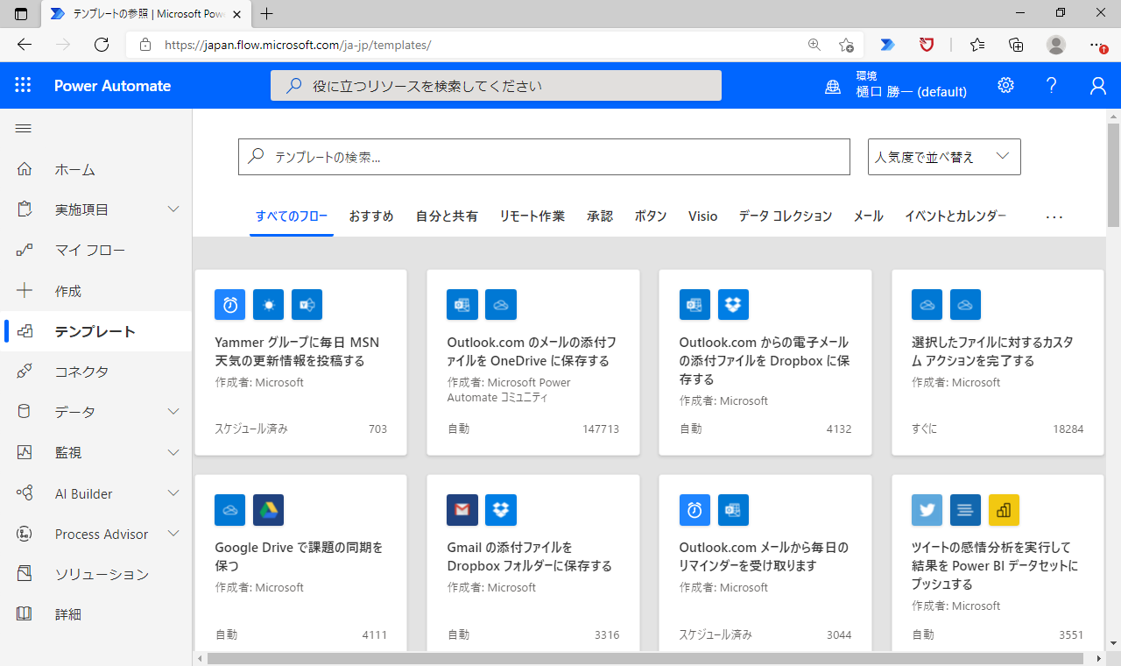
Task: Click the Dropbox icon on Gmail card
Action: point(501,509)
